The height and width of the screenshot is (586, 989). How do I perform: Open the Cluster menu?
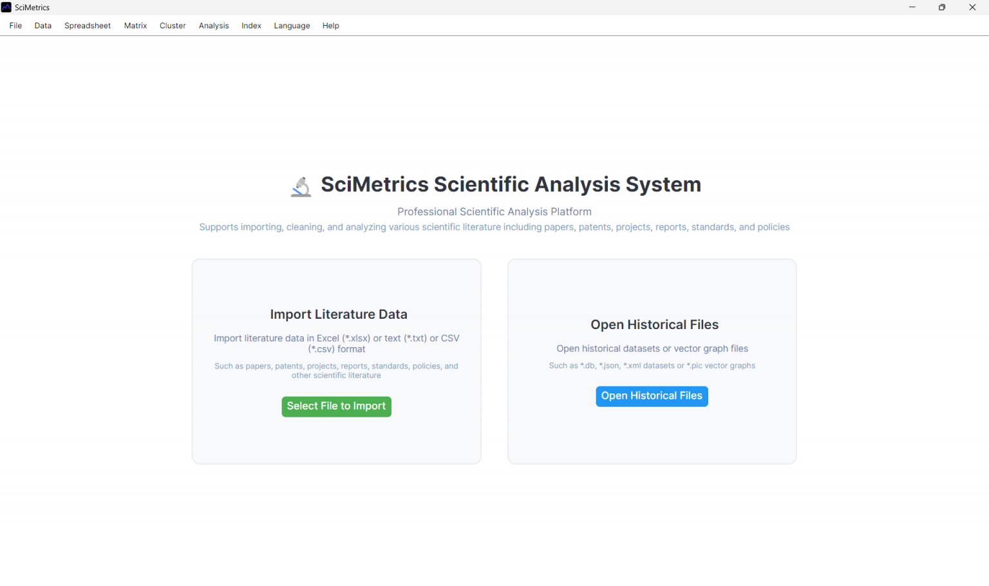(173, 26)
